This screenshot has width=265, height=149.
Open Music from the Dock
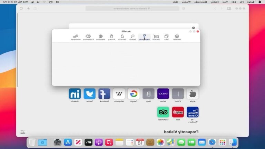[109, 142]
